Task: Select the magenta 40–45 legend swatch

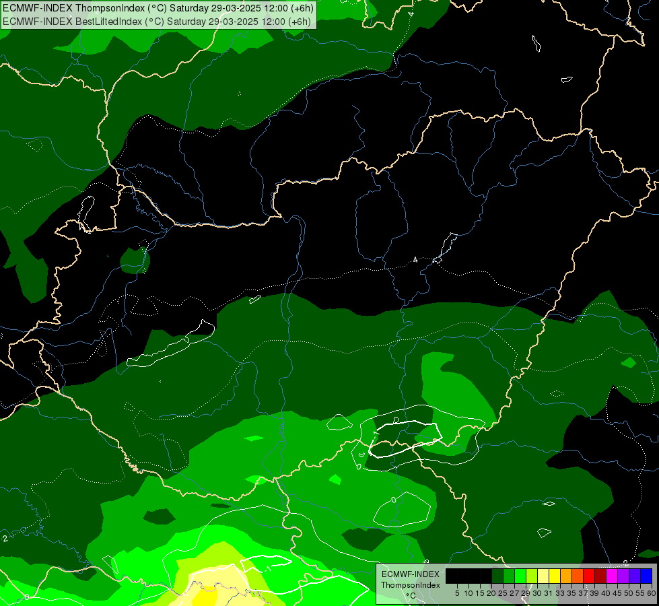Action: point(612,576)
